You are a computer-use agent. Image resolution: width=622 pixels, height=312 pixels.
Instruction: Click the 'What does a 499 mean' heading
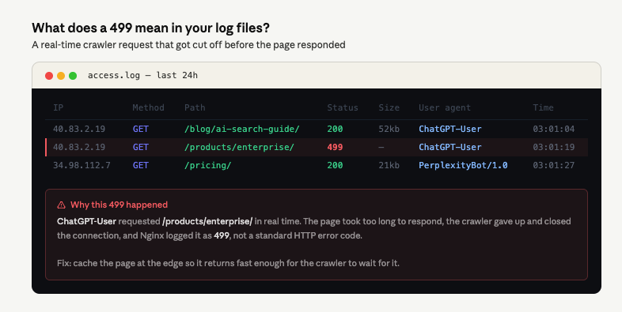150,28
